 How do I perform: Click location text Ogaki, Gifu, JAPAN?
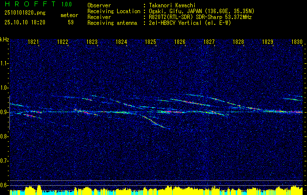pyautogui.click(x=175, y=11)
